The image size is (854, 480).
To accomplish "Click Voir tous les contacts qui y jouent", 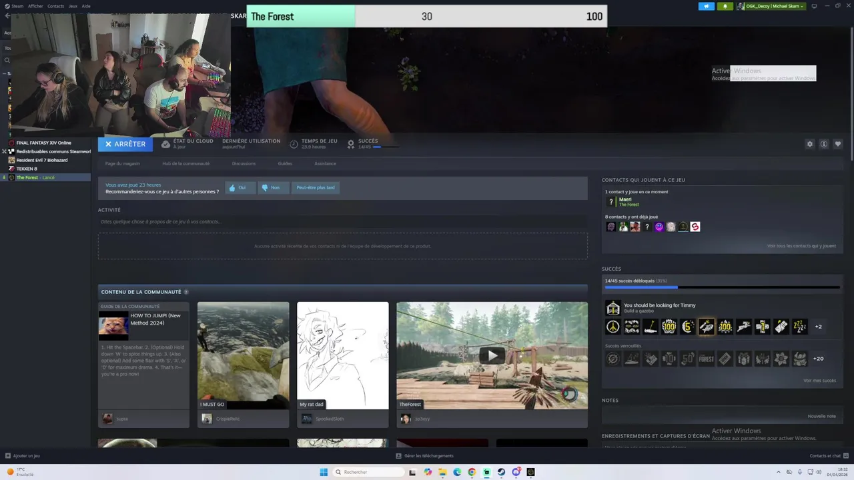I will coord(801,246).
